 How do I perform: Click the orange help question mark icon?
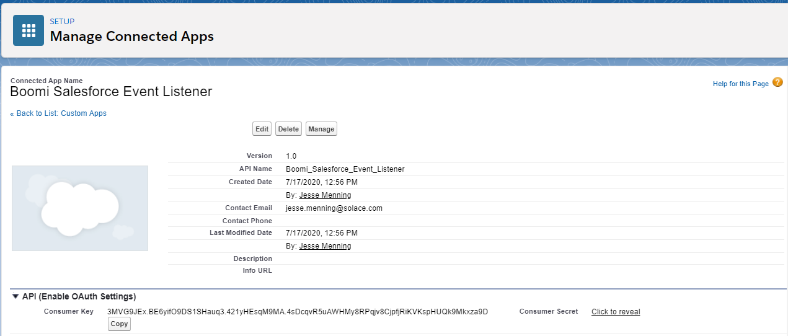(777, 83)
